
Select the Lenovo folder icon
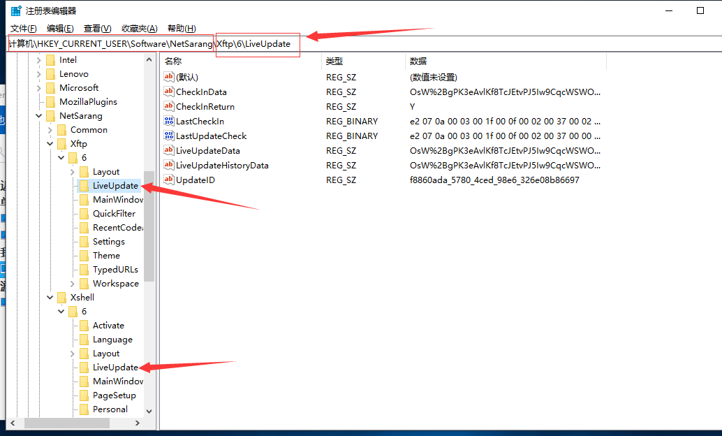tap(51, 74)
